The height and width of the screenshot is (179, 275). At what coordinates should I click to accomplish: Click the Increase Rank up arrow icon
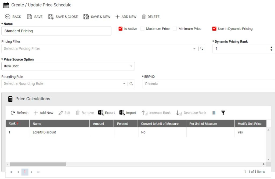pos(144,113)
